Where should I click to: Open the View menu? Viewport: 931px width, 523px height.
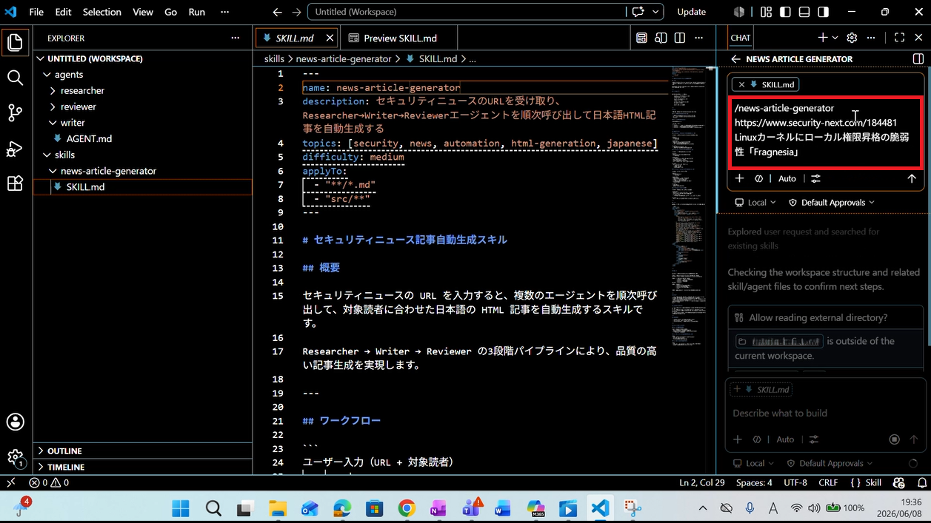(x=143, y=12)
